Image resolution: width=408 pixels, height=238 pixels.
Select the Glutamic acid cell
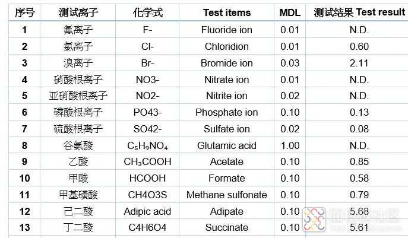point(227,145)
